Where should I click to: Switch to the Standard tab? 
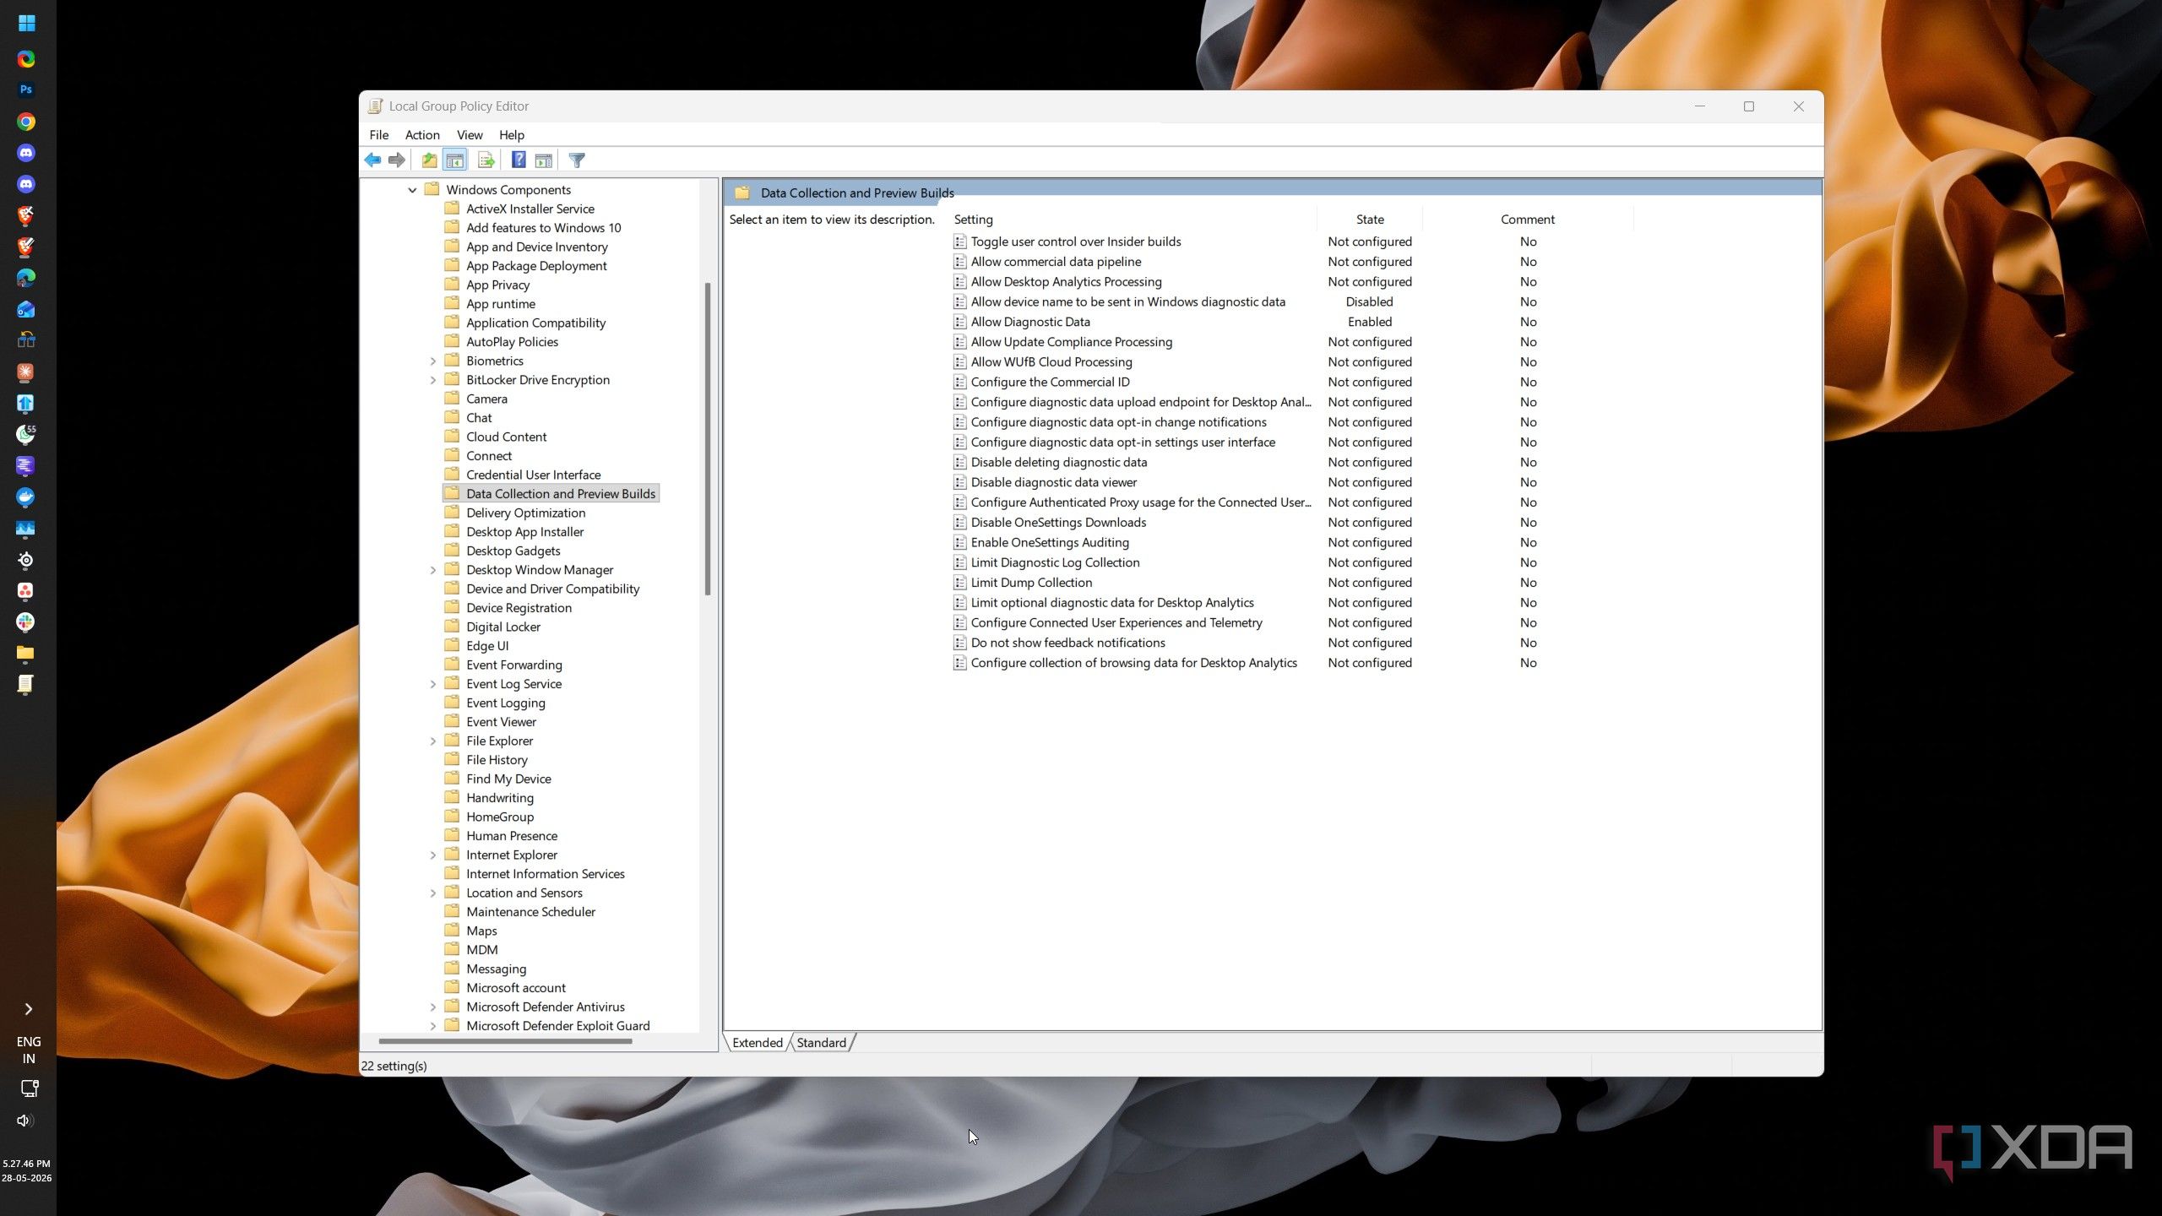click(x=821, y=1042)
